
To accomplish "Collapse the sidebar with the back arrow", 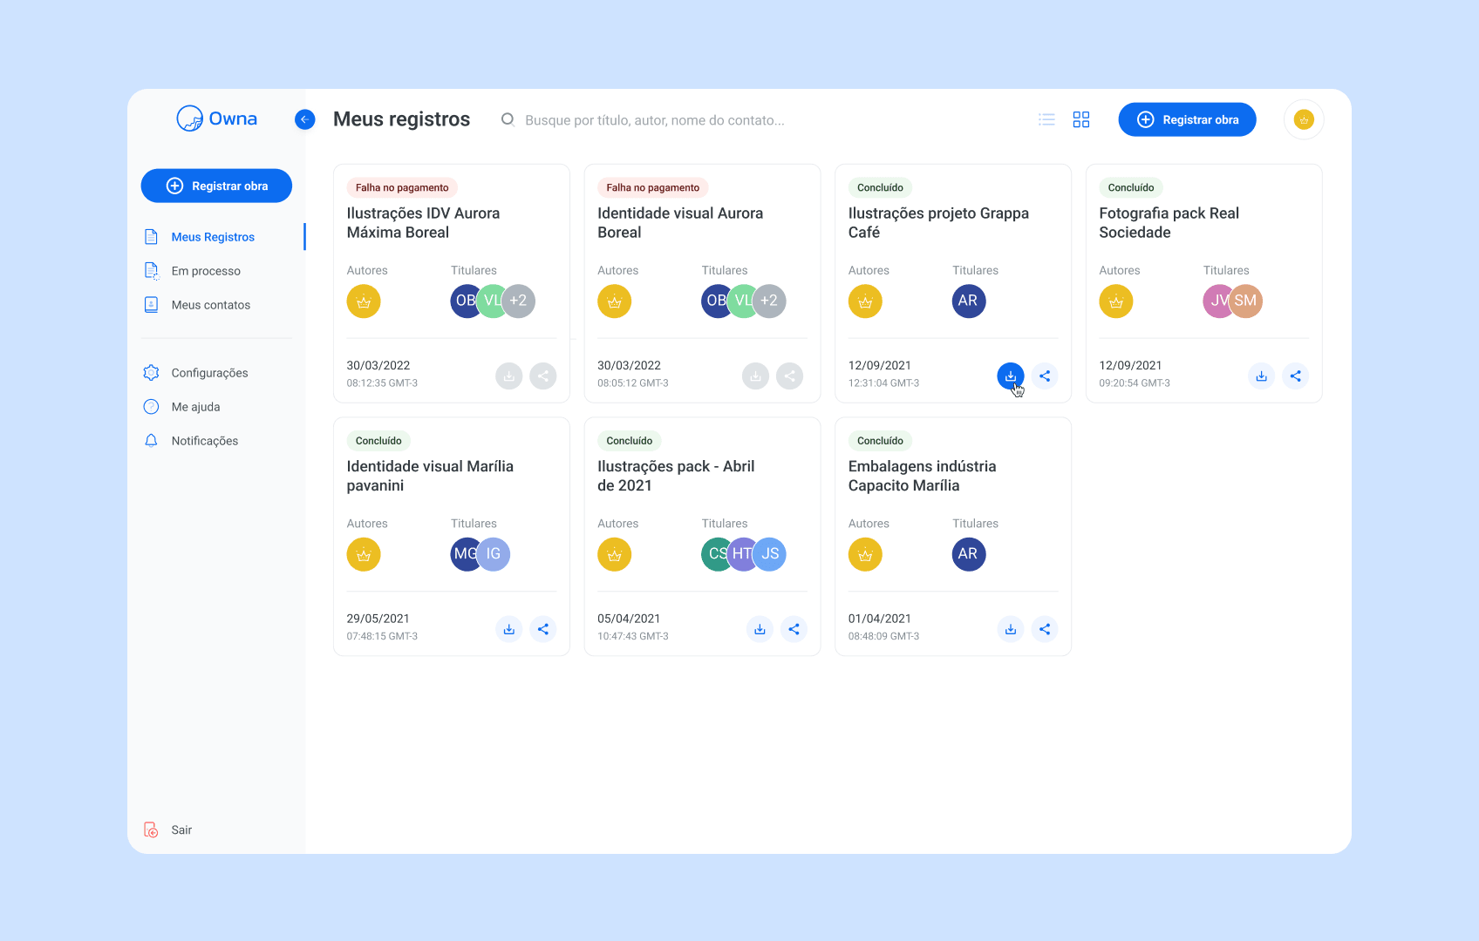I will [304, 119].
